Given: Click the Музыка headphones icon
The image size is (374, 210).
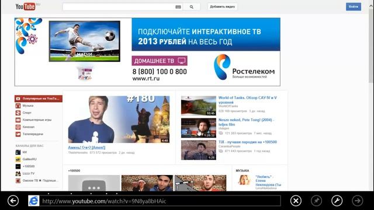Looking at the screenshot, I should (18, 106).
